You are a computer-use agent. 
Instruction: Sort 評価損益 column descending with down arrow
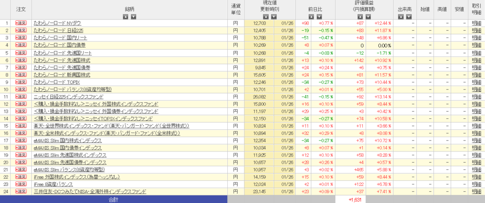tap(368, 17)
